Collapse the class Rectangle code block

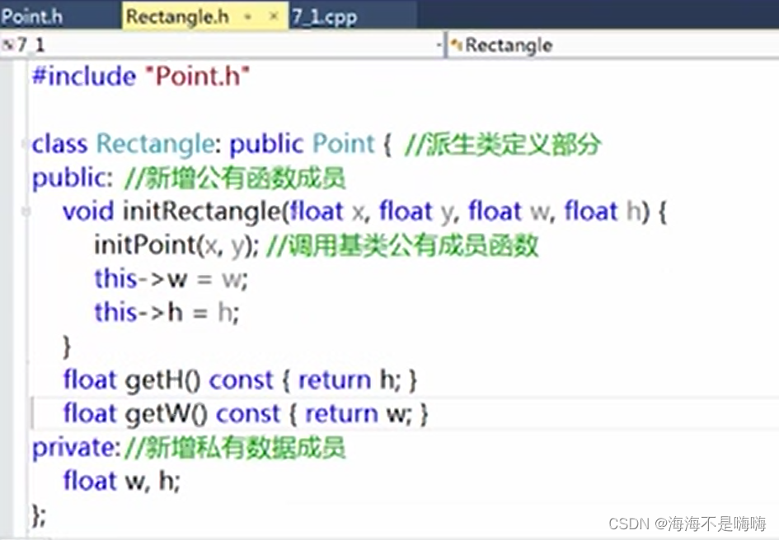(25, 144)
